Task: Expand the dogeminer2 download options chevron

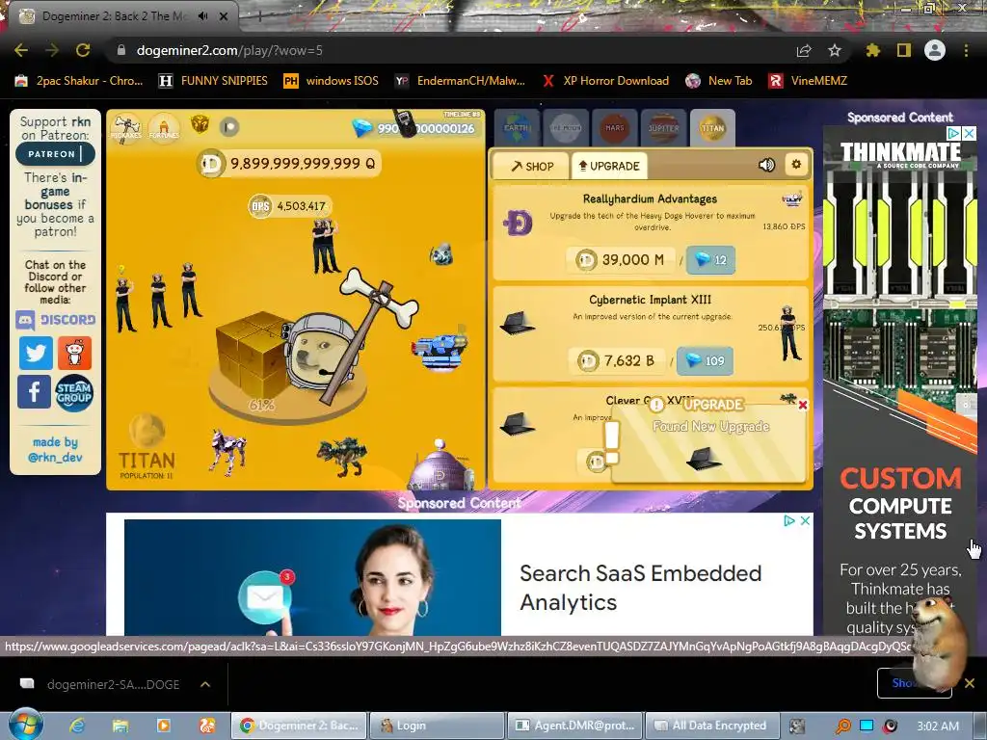Action: (205, 684)
